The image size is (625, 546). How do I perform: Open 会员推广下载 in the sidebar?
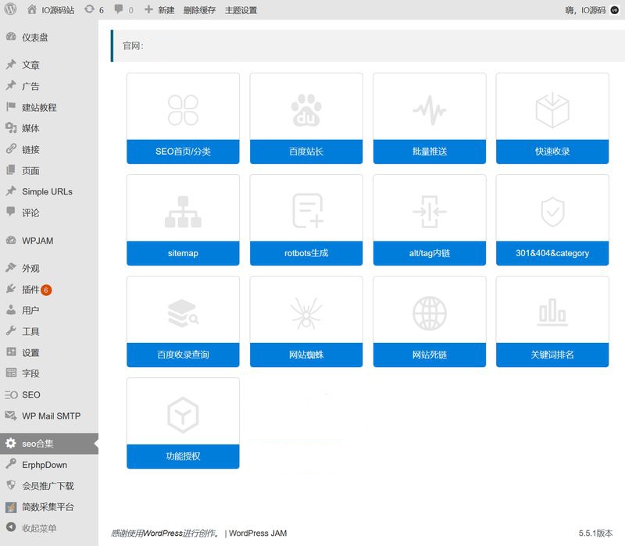(49, 485)
